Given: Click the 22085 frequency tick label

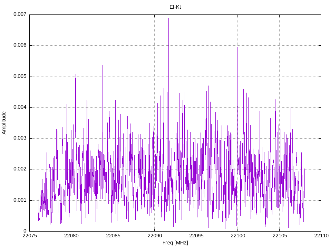Looking at the screenshot, I should tap(113, 236).
